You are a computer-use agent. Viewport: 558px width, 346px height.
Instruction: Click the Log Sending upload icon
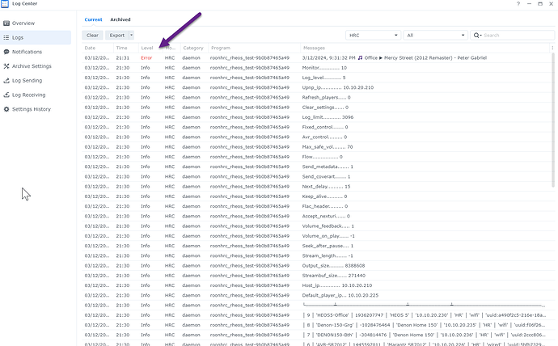[6, 80]
